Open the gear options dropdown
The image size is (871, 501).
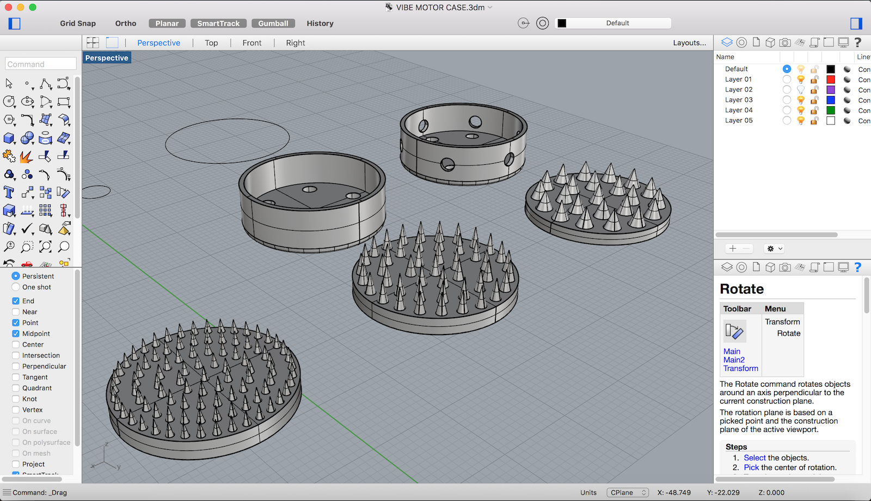point(774,249)
